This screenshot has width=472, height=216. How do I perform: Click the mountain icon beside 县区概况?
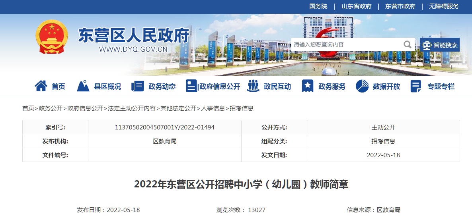pyautogui.click(x=83, y=86)
